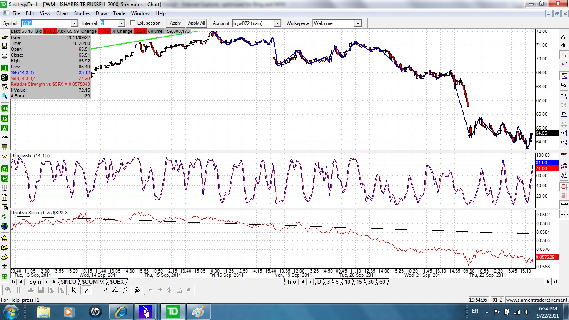Open the HP icon on the taskbar

pyautogui.click(x=95, y=312)
